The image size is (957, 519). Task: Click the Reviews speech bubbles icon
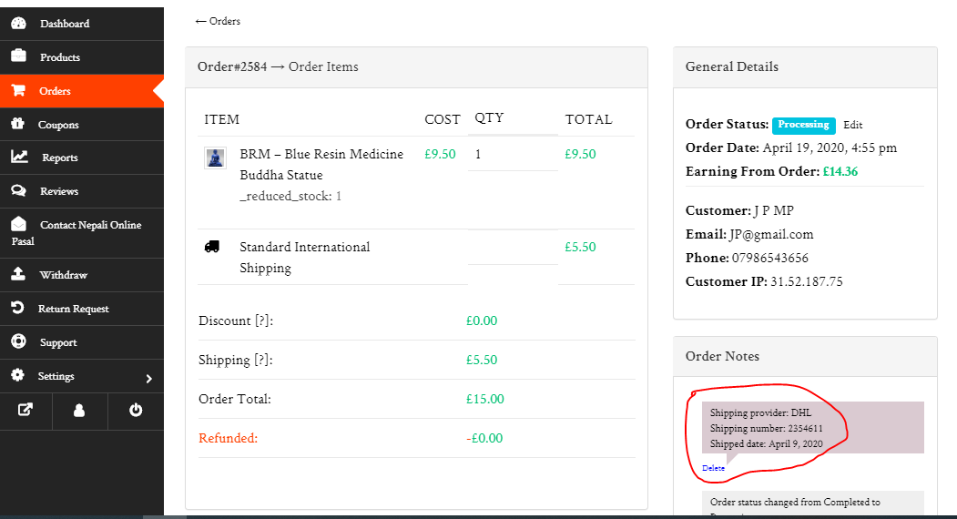[18, 191]
